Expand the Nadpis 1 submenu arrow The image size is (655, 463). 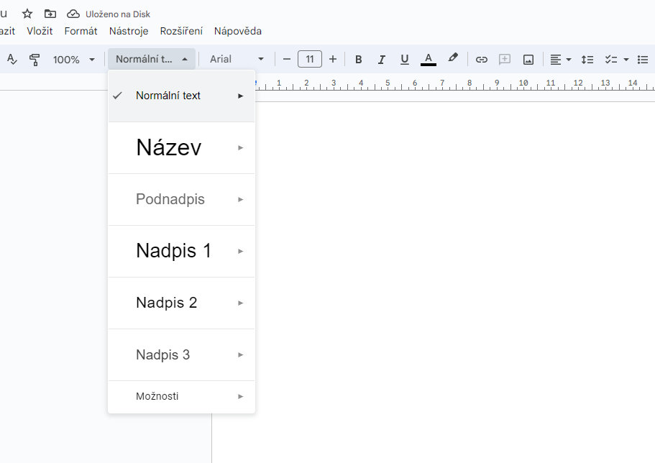[241, 251]
